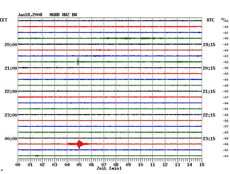This screenshot has height=174, width=230.
Task: Click the DC column header
Action: click(223, 19)
